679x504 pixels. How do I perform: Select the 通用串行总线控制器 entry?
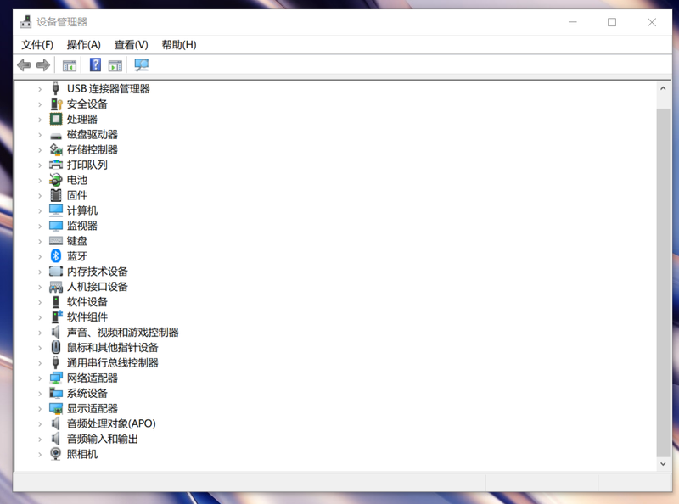pyautogui.click(x=112, y=362)
